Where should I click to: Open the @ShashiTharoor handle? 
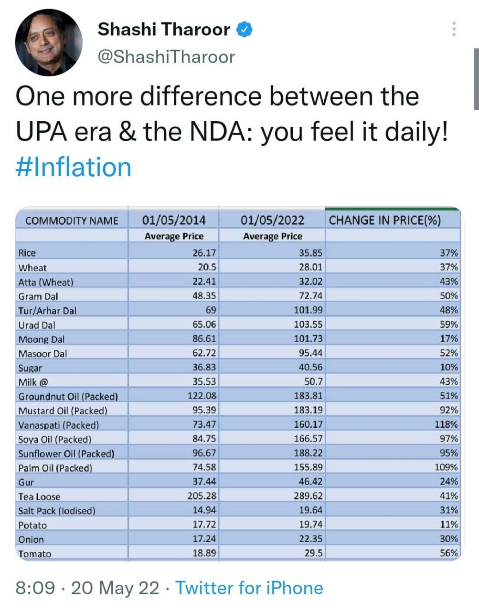coord(166,57)
